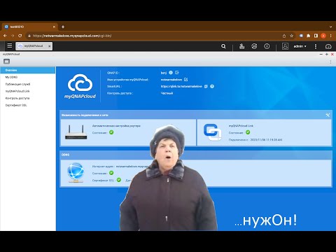Open background tasks icon in QTS toolbar

tap(241, 46)
